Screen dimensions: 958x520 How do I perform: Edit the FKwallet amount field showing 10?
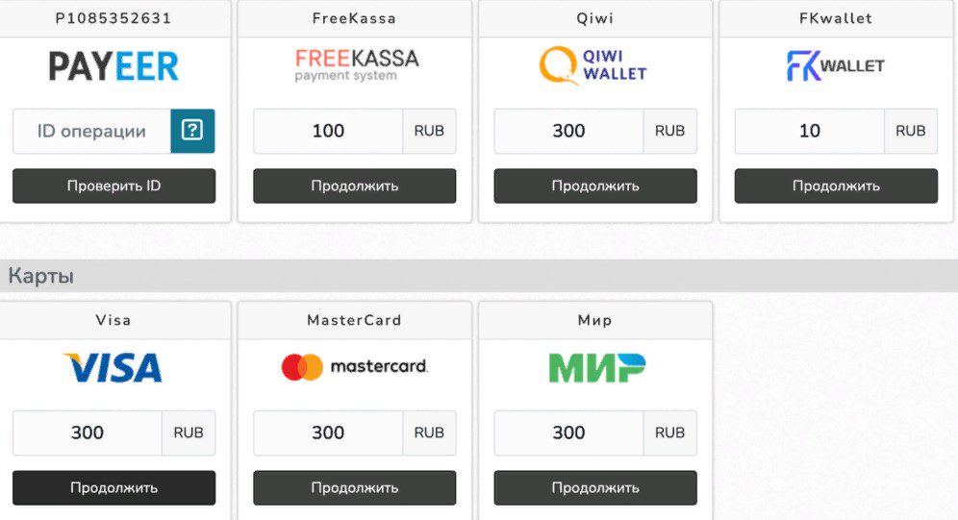pyautogui.click(x=809, y=131)
